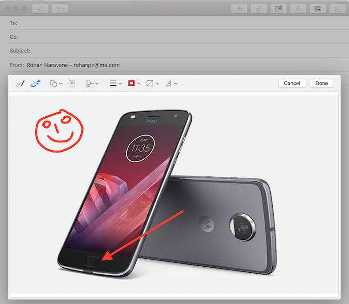Cancel the markup changes
The image size is (349, 304).
tap(292, 83)
